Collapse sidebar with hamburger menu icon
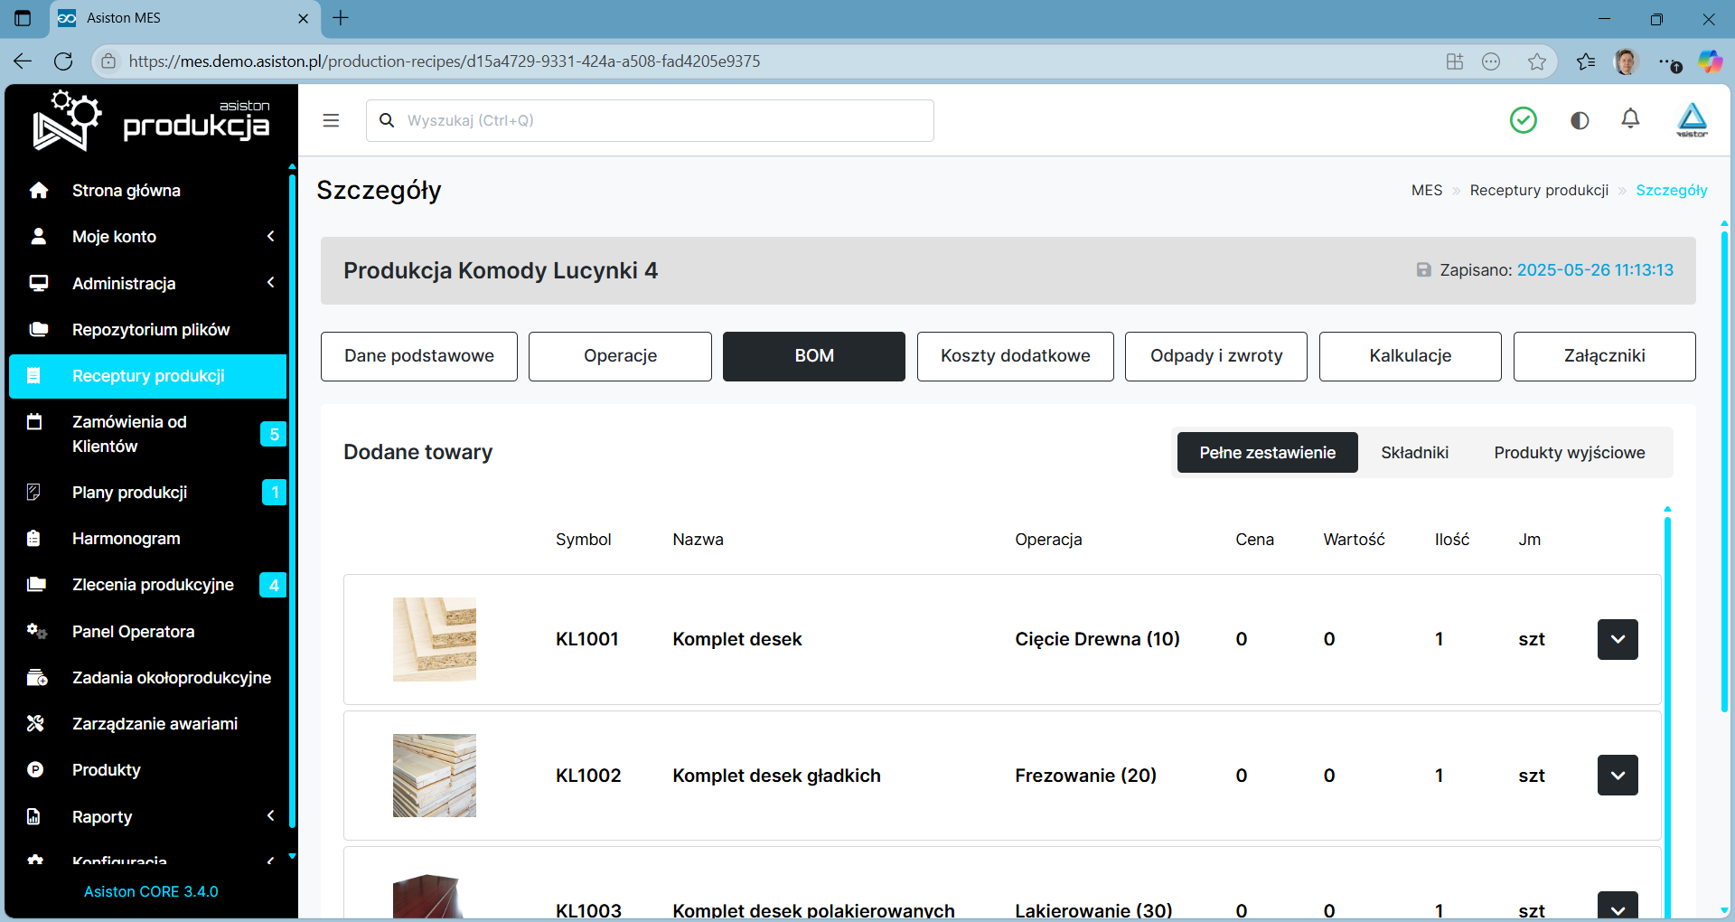Viewport: 1735px width, 922px height. (x=331, y=120)
